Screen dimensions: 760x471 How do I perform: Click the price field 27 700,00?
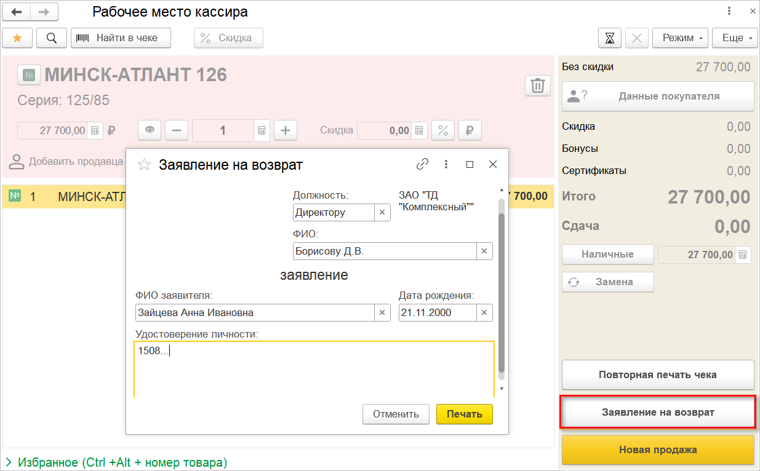(53, 130)
